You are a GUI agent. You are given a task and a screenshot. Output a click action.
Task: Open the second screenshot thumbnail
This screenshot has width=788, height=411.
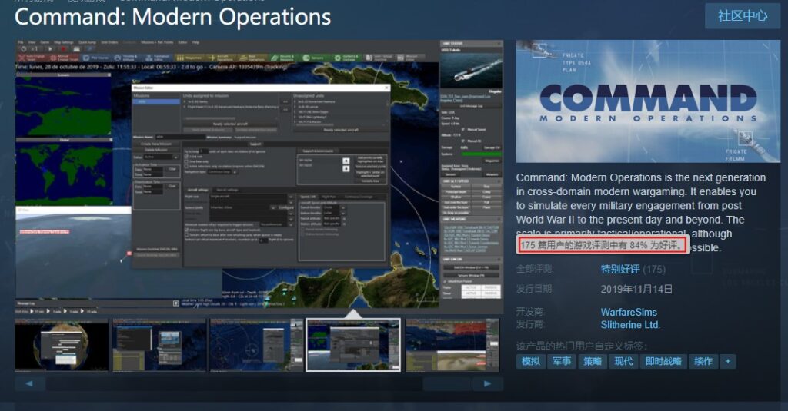tap(159, 345)
